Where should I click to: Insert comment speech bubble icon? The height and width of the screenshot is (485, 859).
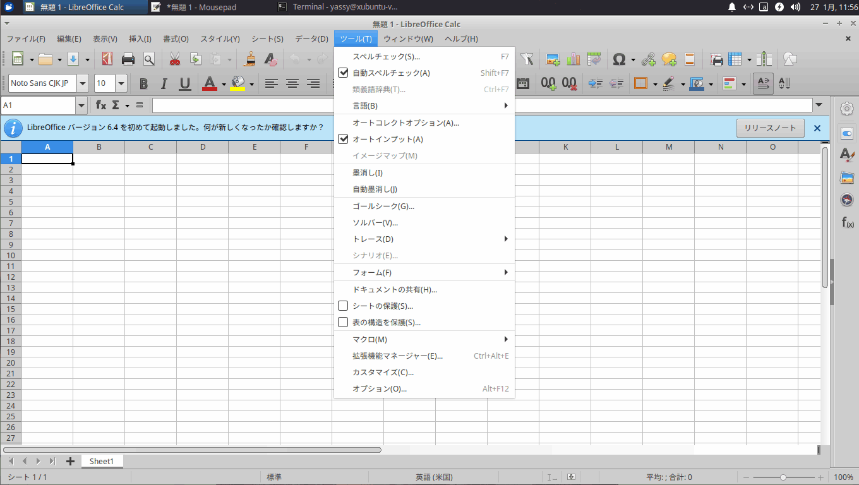(669, 59)
